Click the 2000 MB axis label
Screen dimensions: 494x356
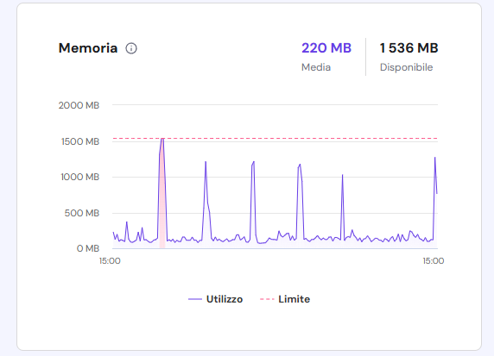coord(79,105)
